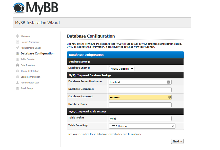Click the Database Server Hostname label

click(x=86, y=81)
